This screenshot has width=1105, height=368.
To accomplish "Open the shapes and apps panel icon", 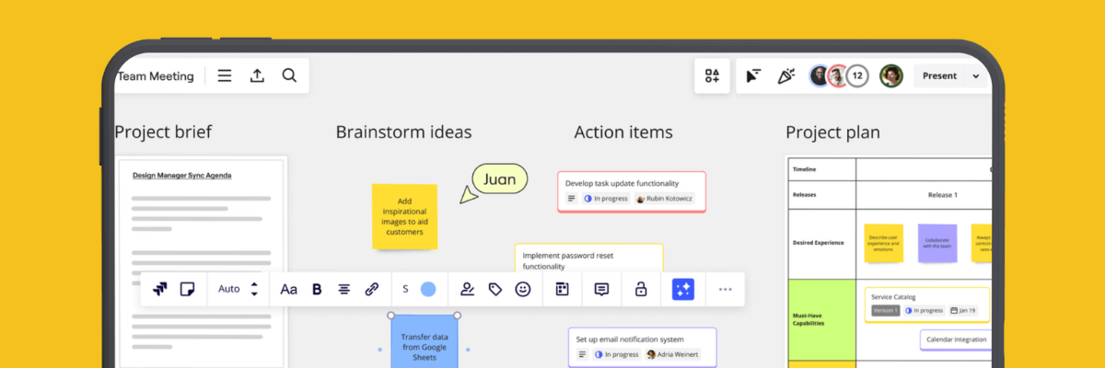I will click(712, 76).
